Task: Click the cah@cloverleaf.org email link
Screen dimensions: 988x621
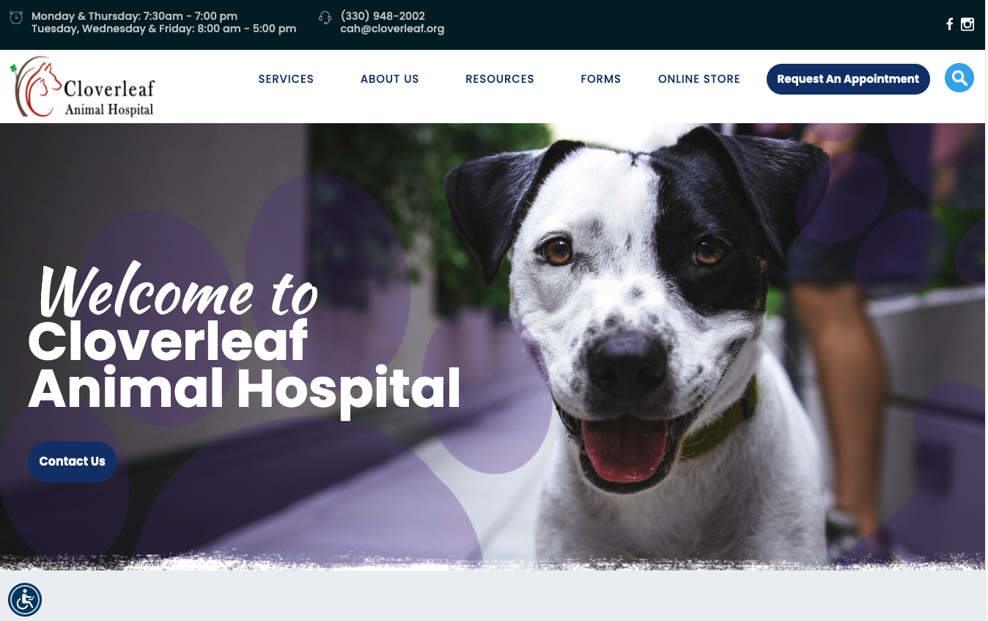Action: click(392, 29)
